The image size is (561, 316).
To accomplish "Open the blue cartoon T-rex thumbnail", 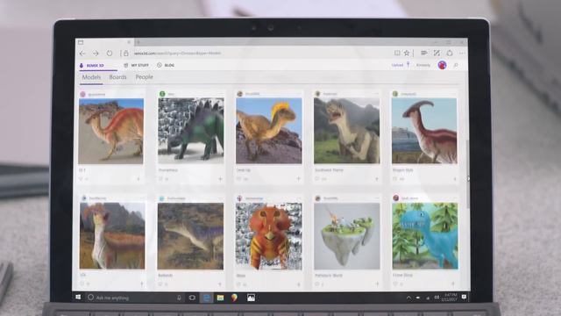I will point(425,236).
